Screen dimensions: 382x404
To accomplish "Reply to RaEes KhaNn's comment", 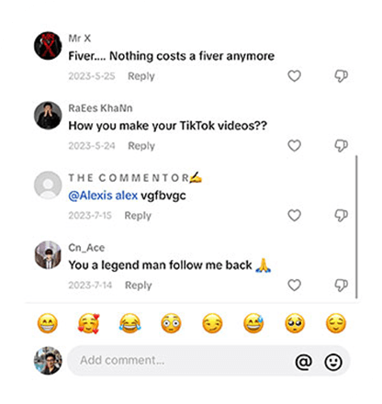I will pyautogui.click(x=141, y=146).
